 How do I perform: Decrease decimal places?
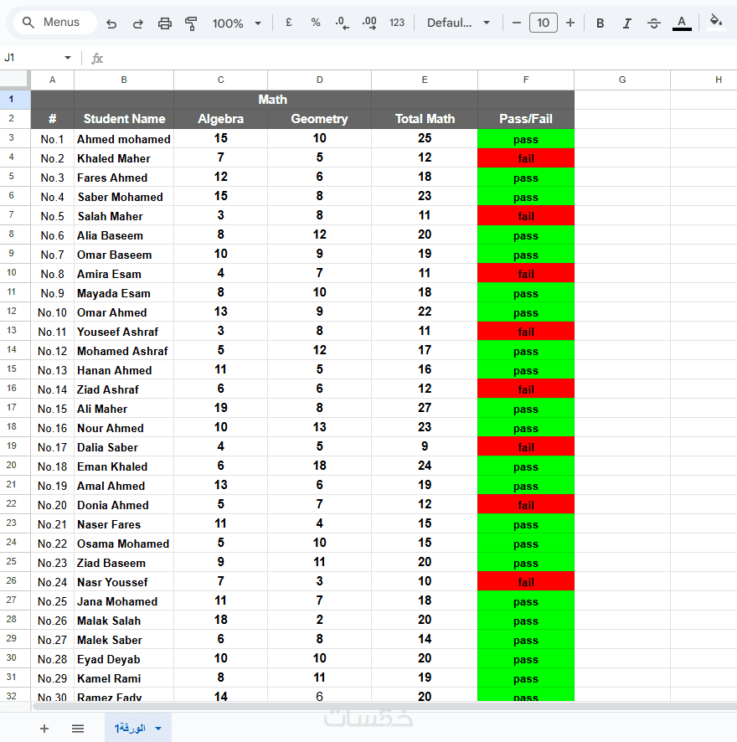click(x=342, y=23)
